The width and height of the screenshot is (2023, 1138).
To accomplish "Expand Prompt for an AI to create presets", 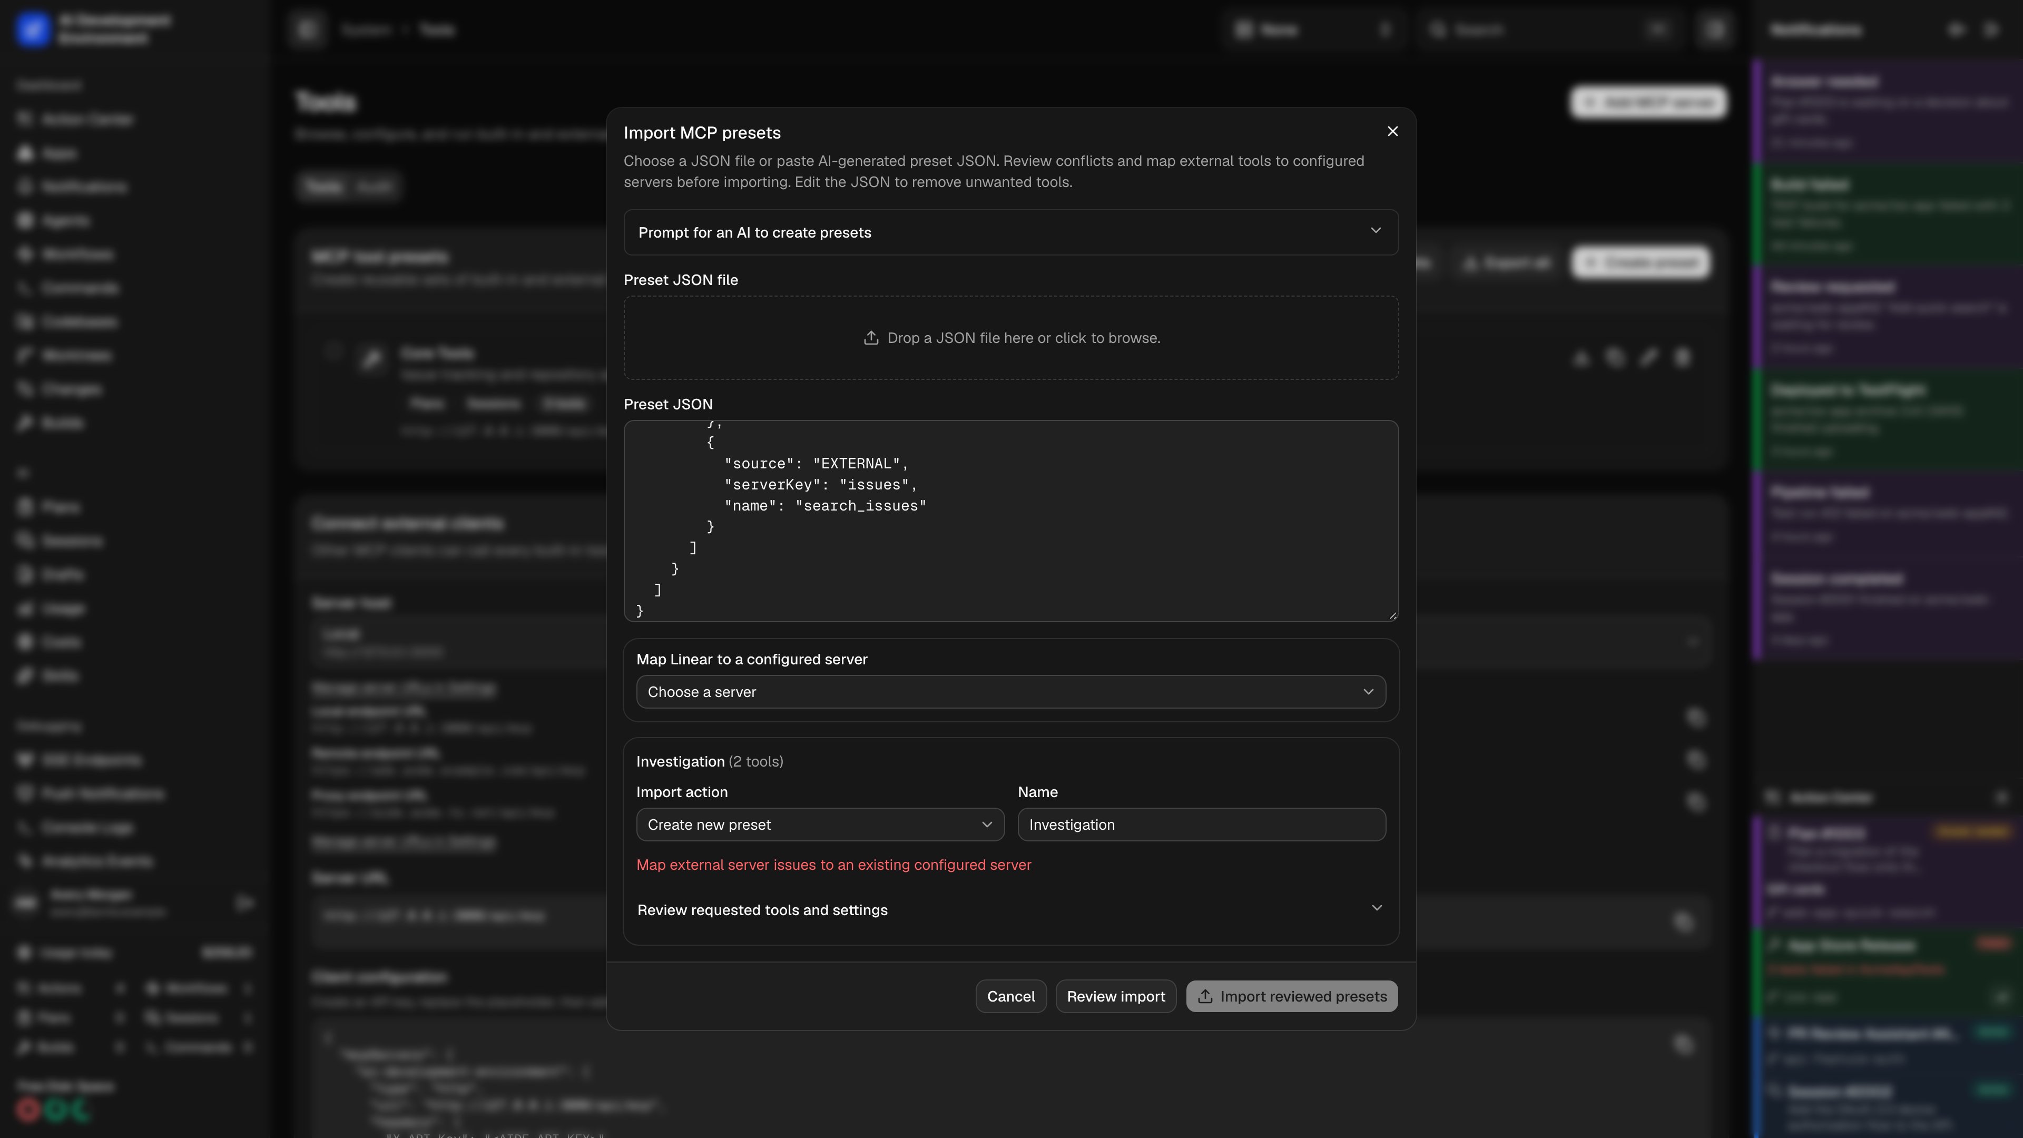I will point(1011,232).
